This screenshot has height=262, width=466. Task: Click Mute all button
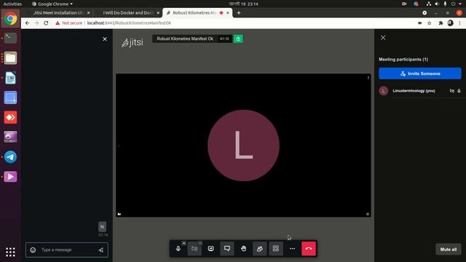[449, 249]
